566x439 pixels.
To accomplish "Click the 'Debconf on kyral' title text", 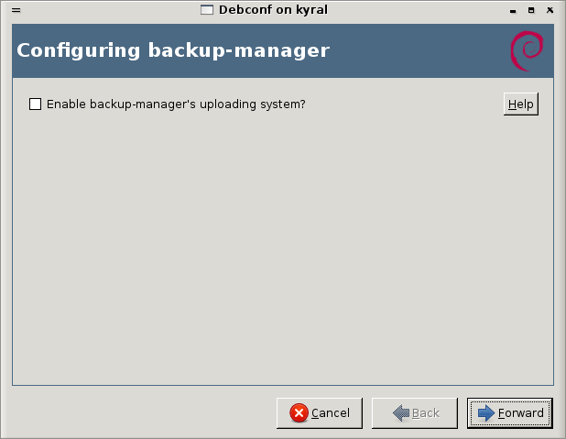I will 273,10.
